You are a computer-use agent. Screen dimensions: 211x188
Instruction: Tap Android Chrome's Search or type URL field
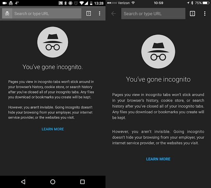click(47, 14)
